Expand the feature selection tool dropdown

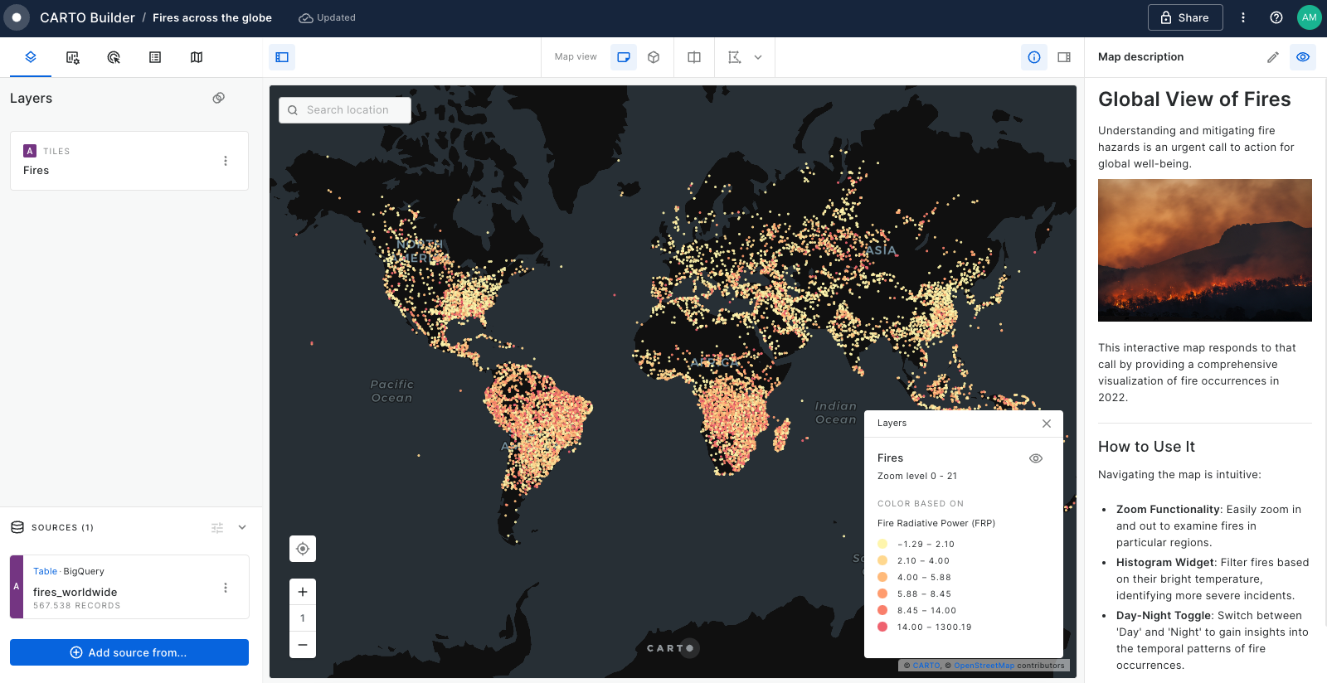point(758,57)
